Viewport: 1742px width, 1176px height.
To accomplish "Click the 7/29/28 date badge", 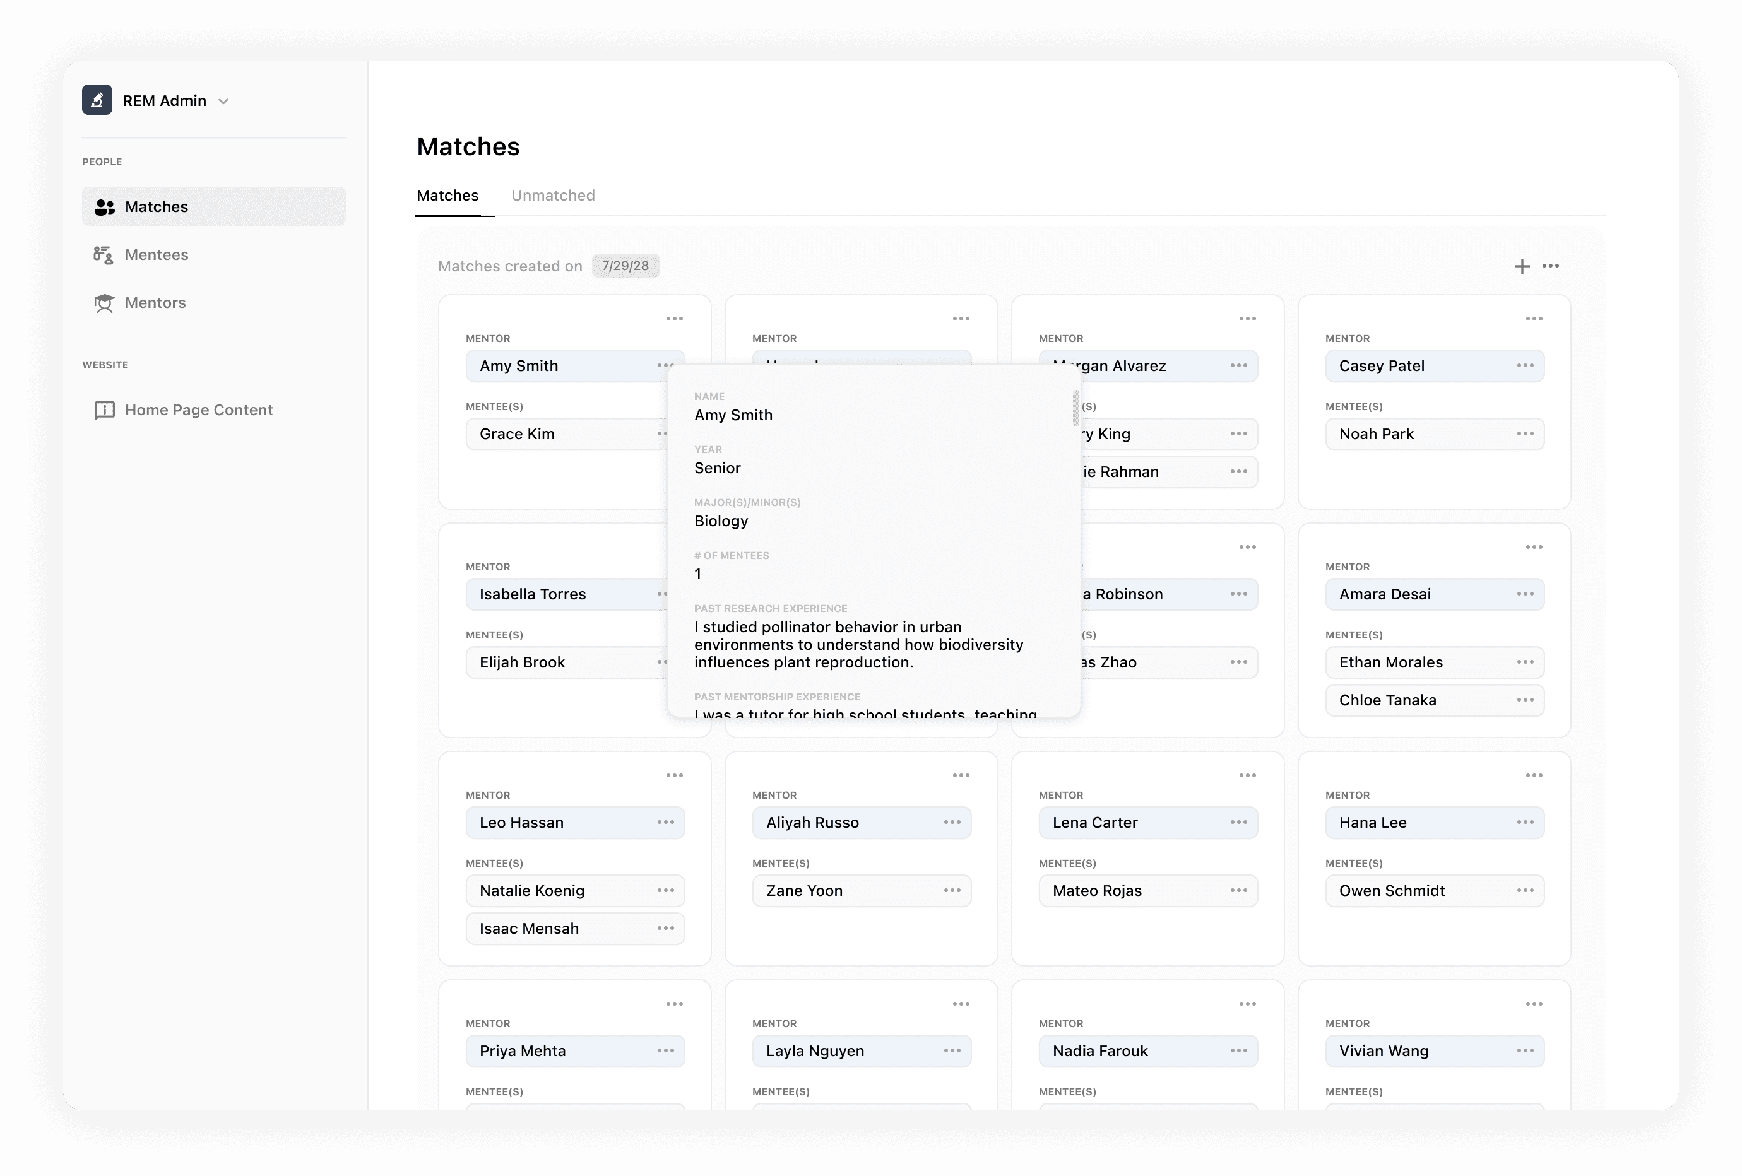I will click(x=625, y=266).
